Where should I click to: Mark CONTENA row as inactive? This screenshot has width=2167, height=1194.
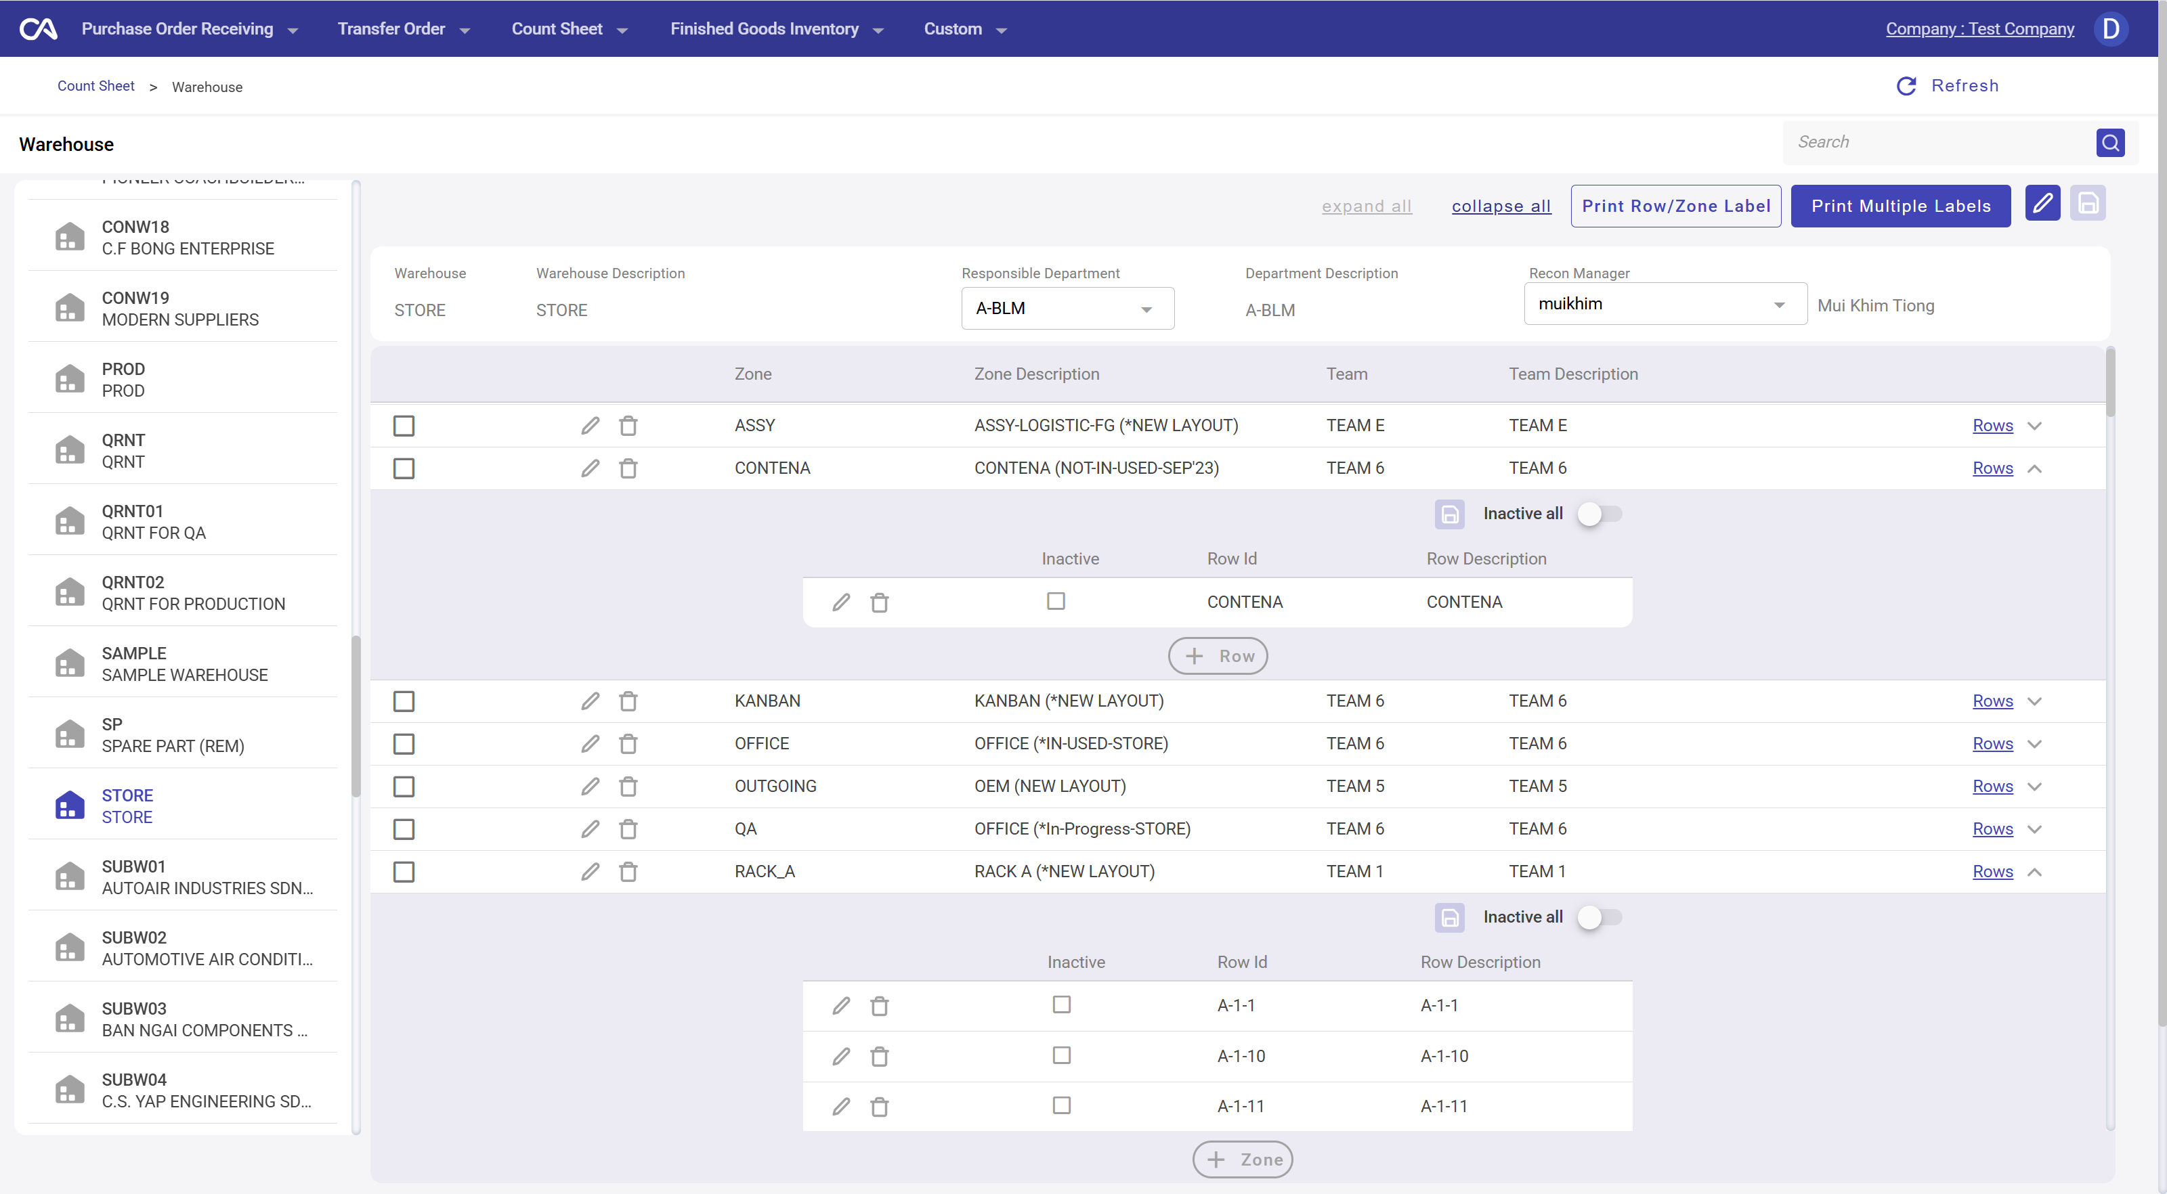(x=1056, y=601)
